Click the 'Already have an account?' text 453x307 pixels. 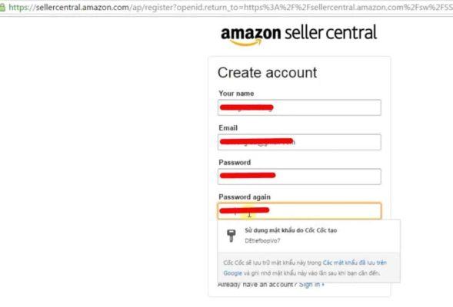(x=257, y=285)
